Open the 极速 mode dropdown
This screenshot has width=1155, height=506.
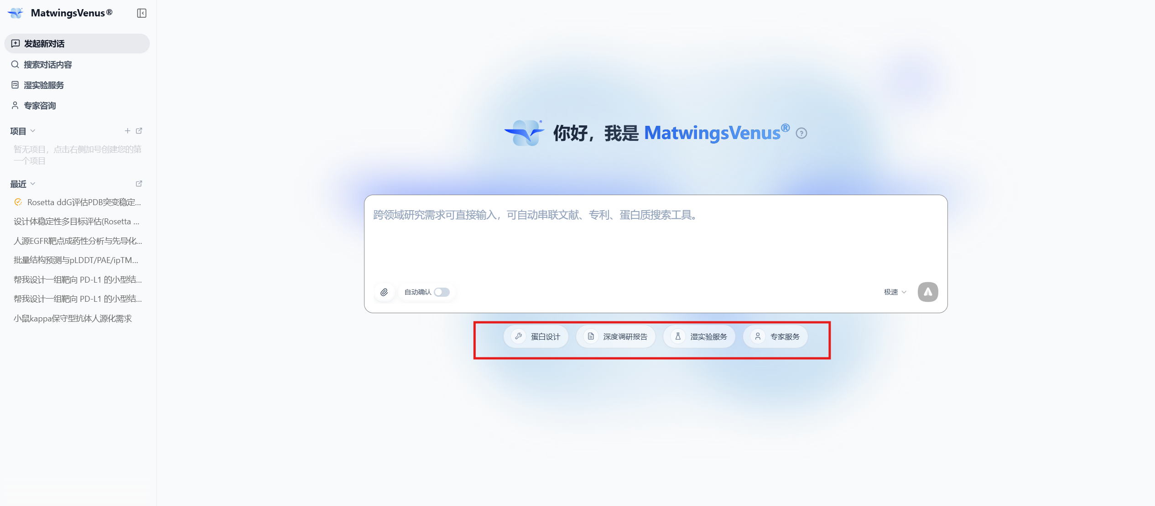click(895, 292)
